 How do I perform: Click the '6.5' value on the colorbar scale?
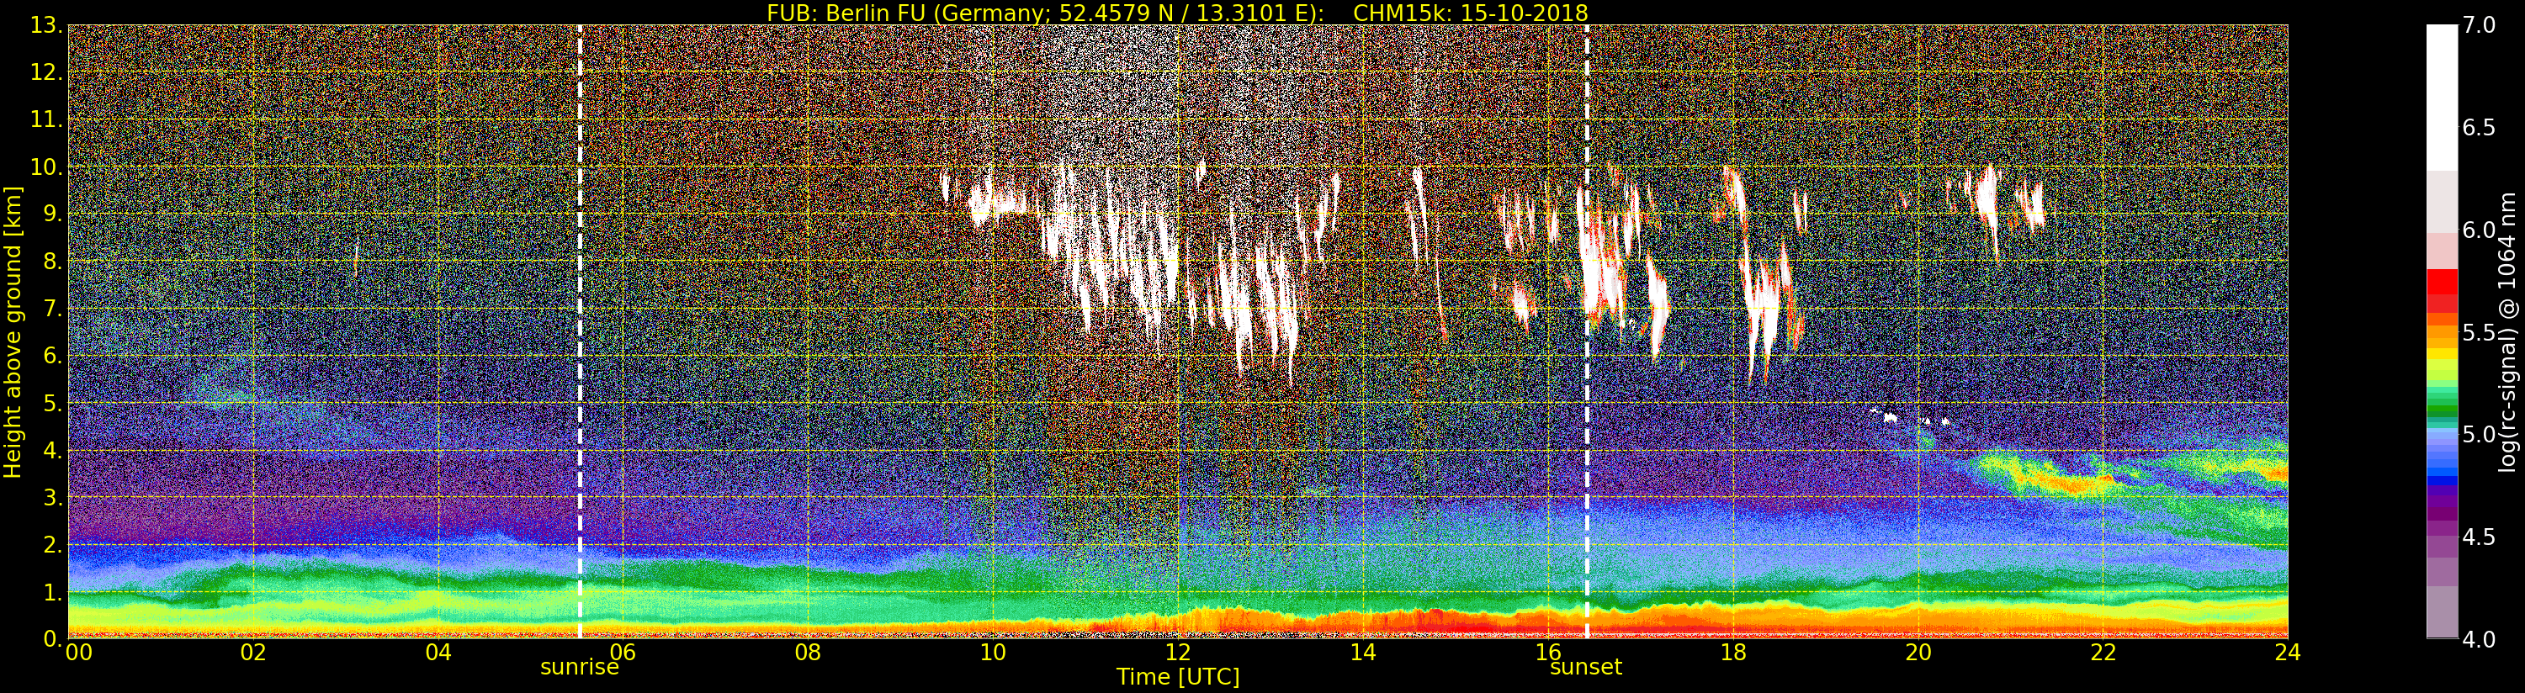pos(2479,128)
